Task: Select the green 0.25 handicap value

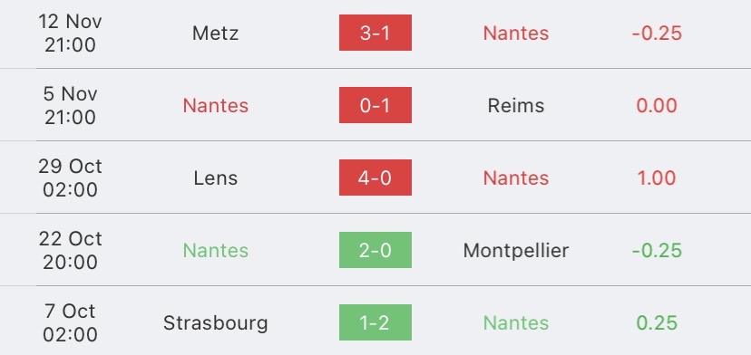Action: click(x=657, y=323)
